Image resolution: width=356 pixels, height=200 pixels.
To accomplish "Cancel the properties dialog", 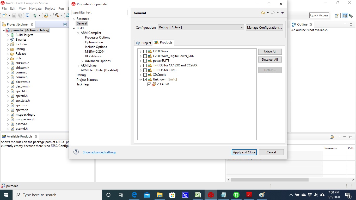I will (271, 152).
